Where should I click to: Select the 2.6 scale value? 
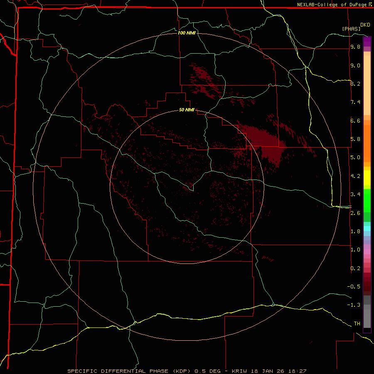[x=355, y=213]
